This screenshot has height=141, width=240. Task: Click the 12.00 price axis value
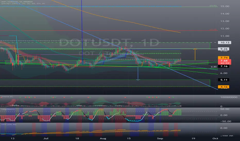tap(225, 29)
